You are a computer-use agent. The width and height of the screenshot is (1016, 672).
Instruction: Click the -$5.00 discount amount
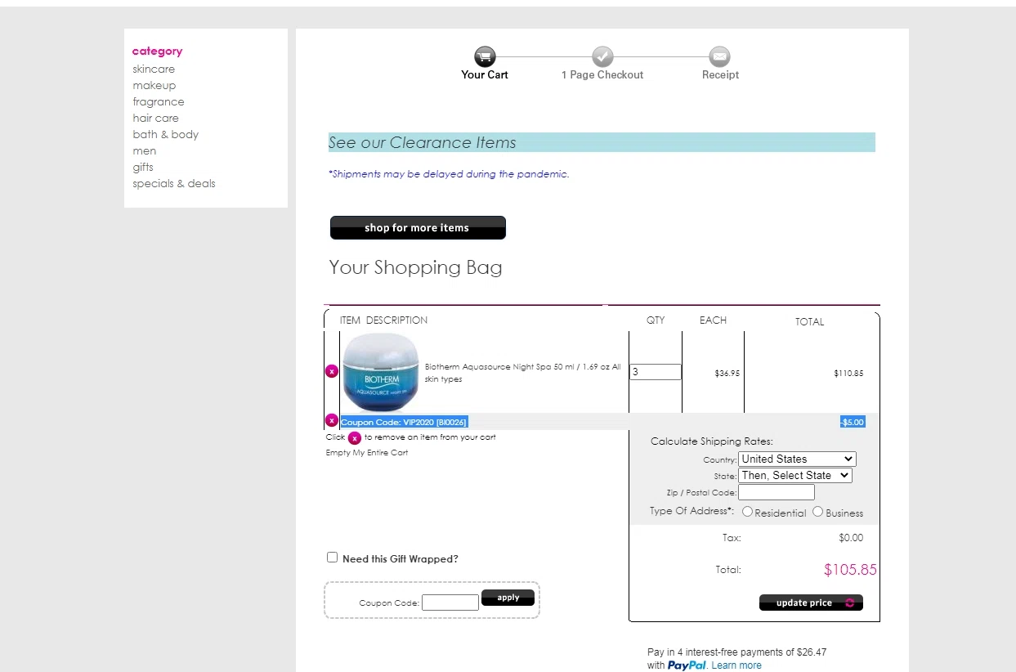[853, 422]
